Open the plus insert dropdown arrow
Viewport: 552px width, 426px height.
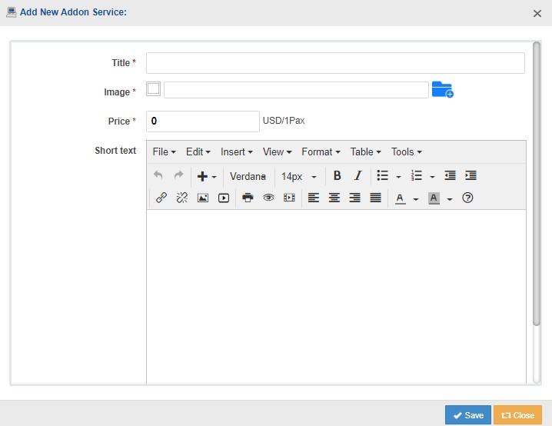pos(214,177)
